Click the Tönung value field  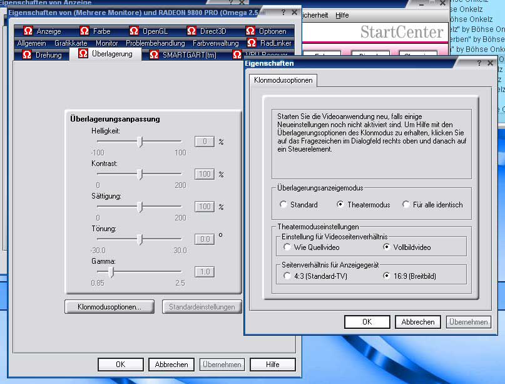coord(205,239)
